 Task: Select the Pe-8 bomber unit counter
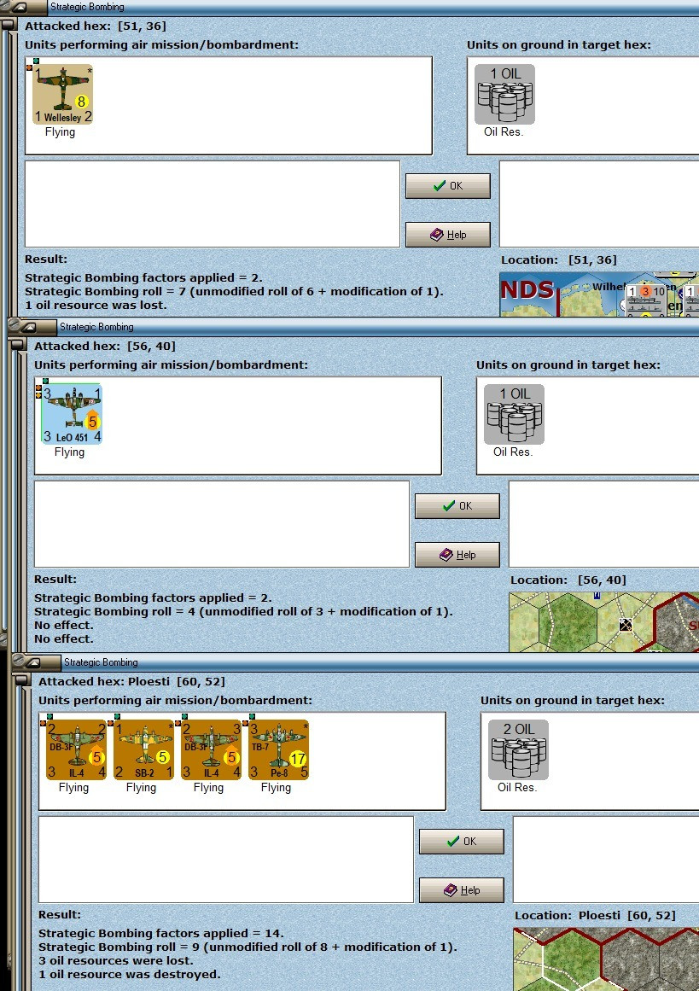point(278,749)
